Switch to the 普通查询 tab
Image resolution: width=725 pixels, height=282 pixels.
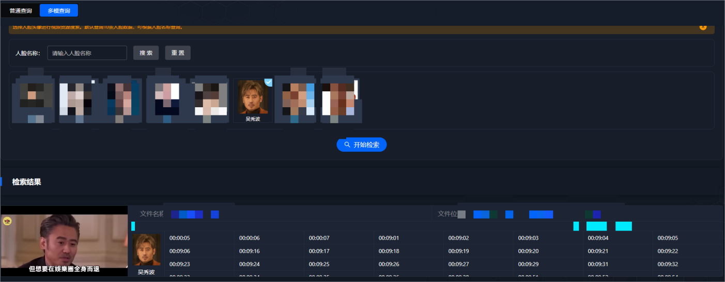pos(21,11)
